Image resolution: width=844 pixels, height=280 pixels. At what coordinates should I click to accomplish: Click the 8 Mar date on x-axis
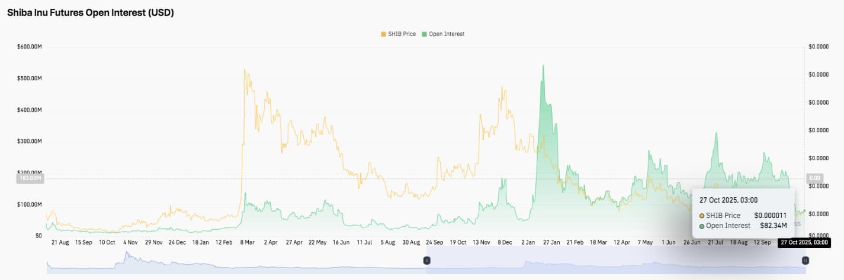tap(247, 242)
